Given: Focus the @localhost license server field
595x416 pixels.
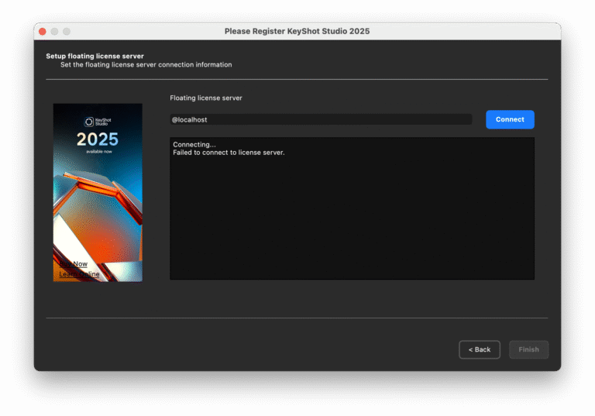Looking at the screenshot, I should click(321, 119).
